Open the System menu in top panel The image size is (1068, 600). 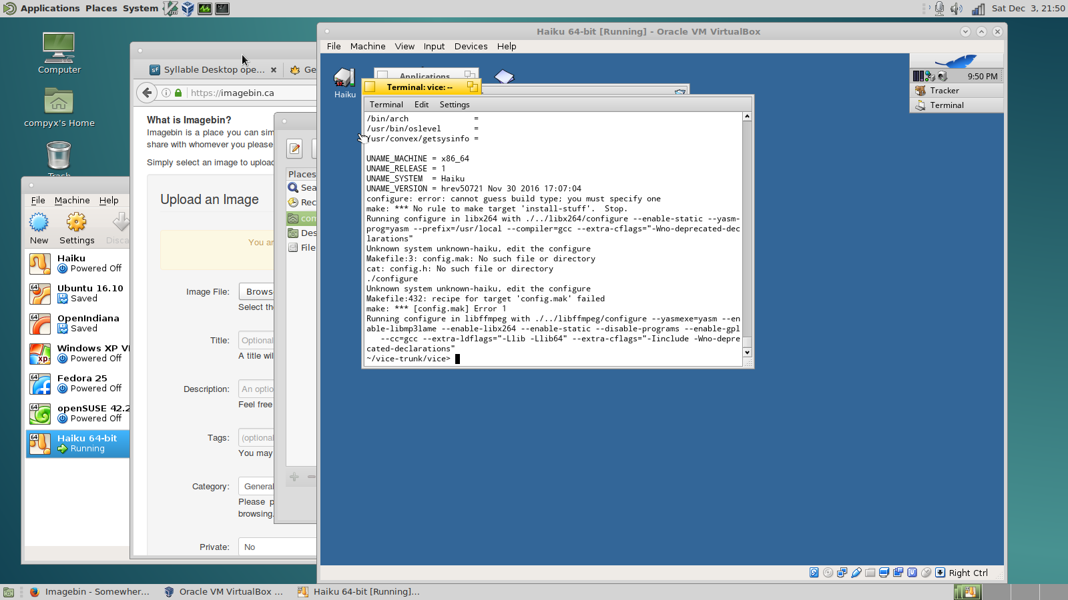click(140, 9)
